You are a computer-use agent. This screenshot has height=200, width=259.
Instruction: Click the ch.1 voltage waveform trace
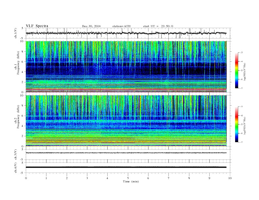coord(126,33)
